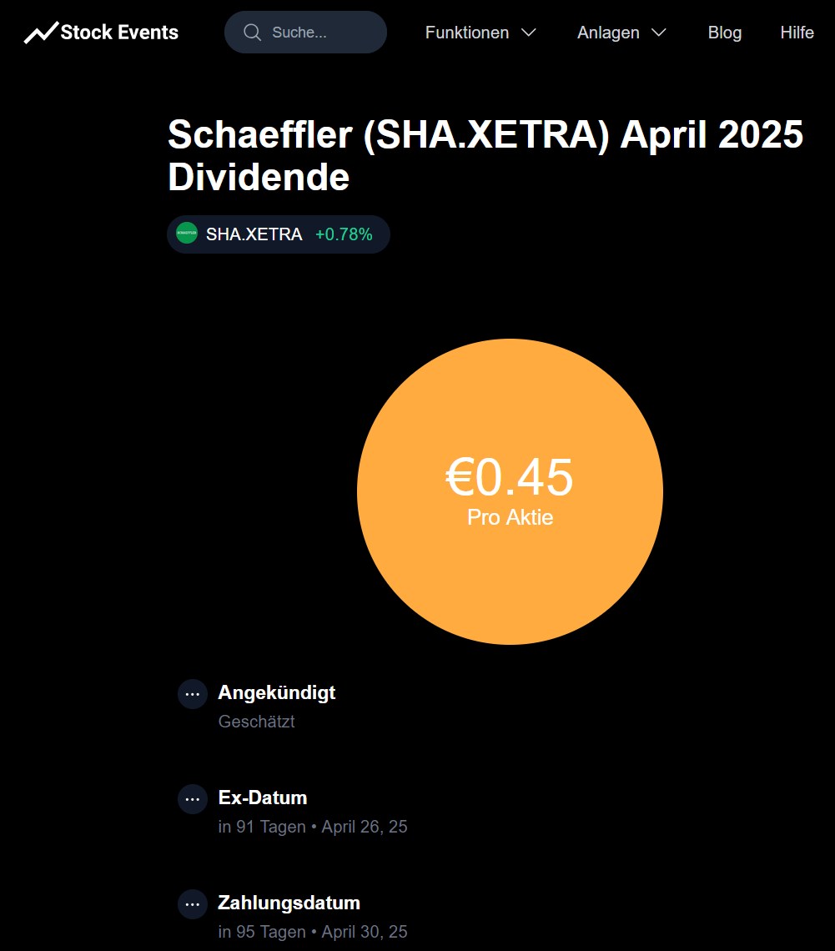Expand the Funktionen dropdown
Viewport: 835px width, 951px height.
point(467,33)
